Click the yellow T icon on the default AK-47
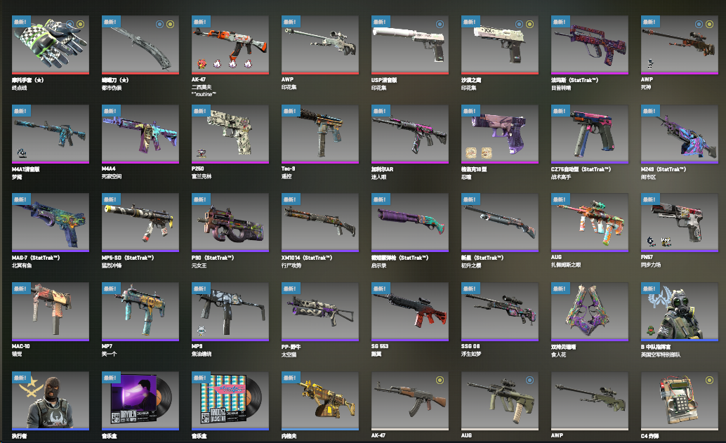 [440, 380]
